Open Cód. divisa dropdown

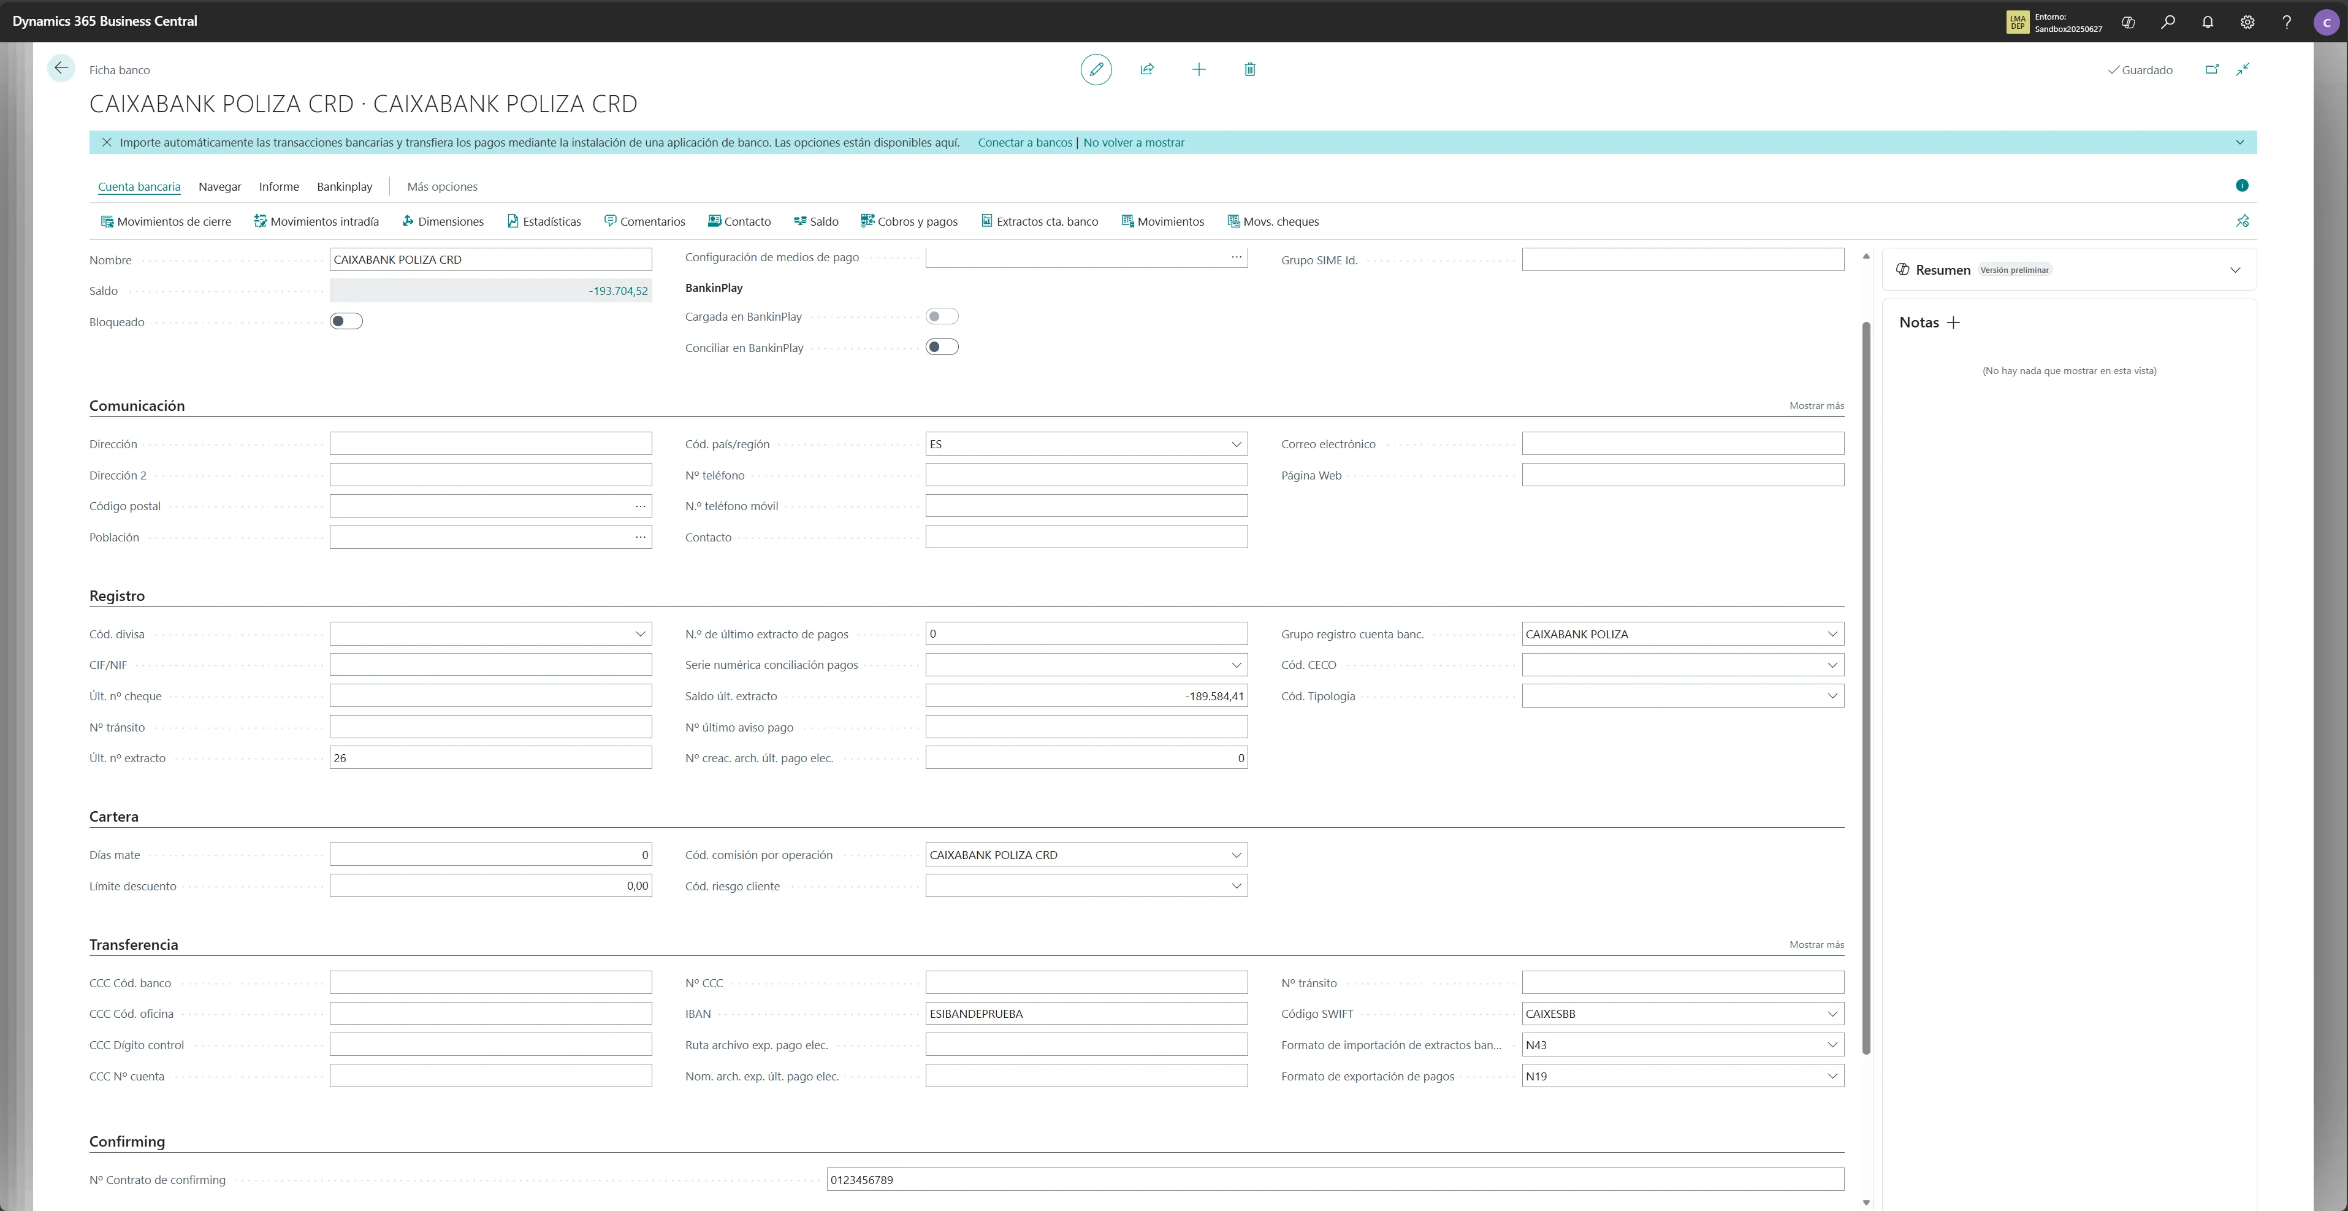click(x=640, y=634)
